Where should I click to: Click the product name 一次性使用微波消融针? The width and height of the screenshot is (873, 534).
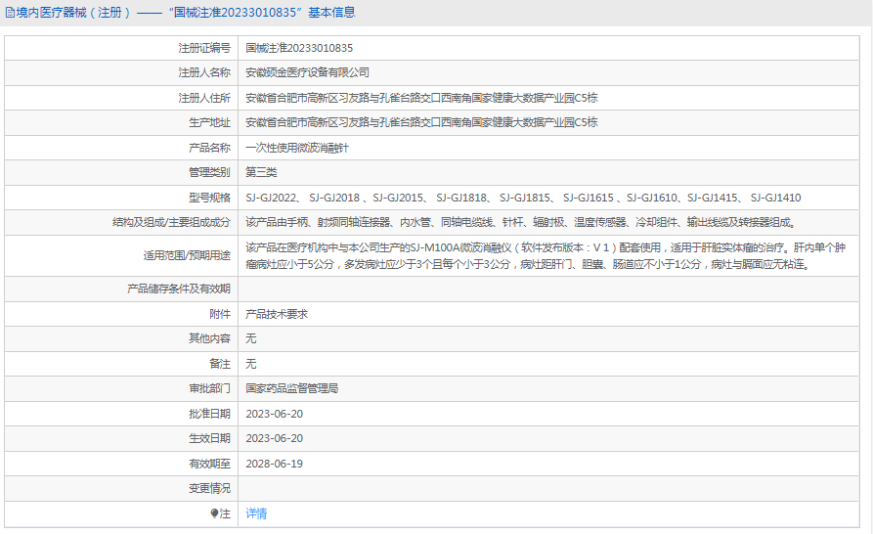(297, 148)
